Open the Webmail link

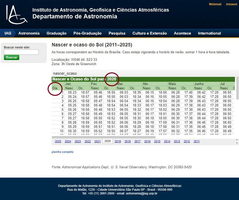(215, 4)
